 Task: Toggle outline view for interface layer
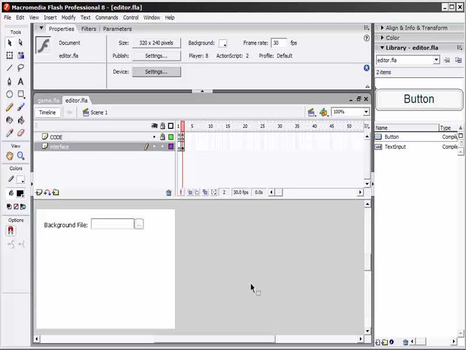coord(171,147)
